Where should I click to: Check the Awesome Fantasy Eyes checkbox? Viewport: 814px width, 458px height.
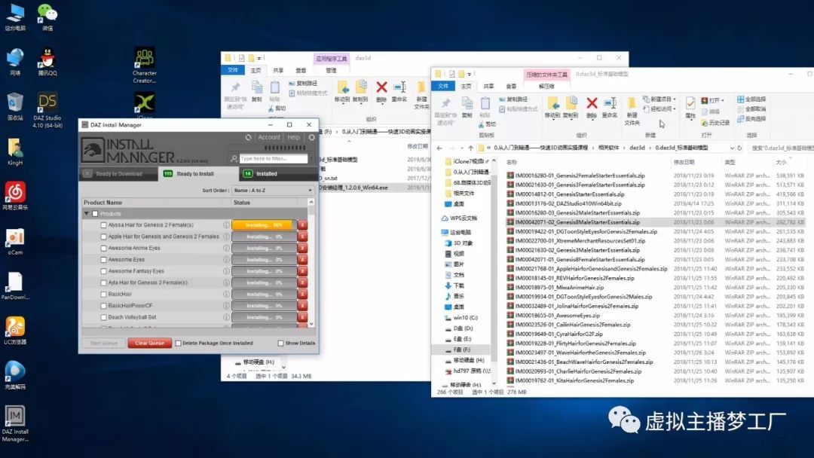[104, 271]
